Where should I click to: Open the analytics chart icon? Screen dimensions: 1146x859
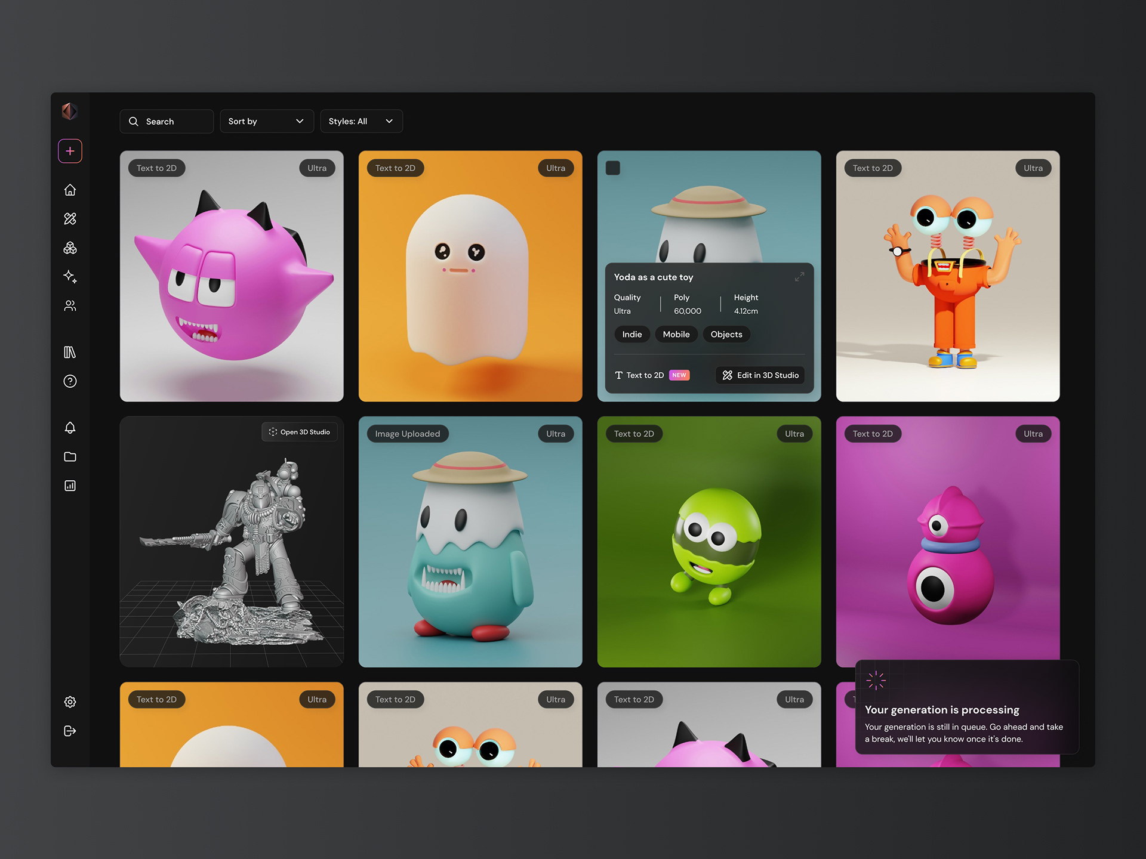(x=70, y=486)
